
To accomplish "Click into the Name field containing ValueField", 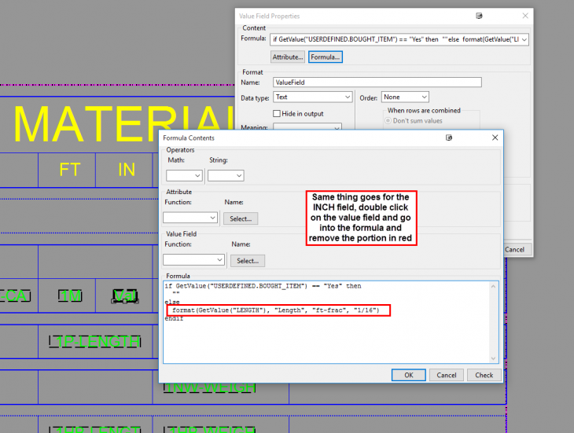I will (x=377, y=82).
